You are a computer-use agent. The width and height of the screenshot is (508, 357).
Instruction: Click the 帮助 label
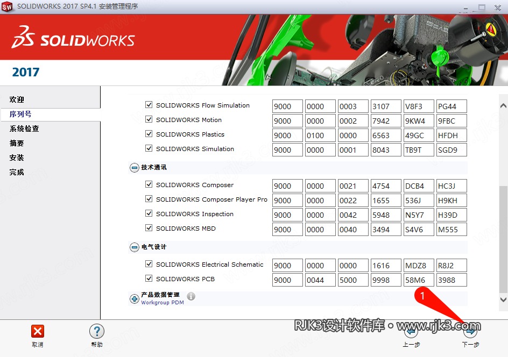tap(97, 345)
